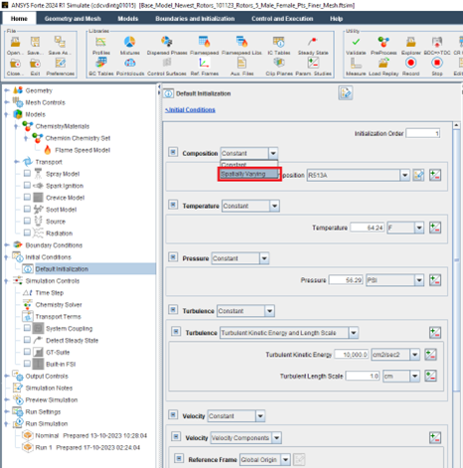Enable the Soot Model checkbox

[x=27, y=209]
